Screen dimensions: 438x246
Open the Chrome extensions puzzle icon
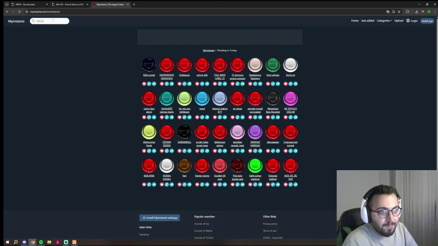(x=408, y=12)
